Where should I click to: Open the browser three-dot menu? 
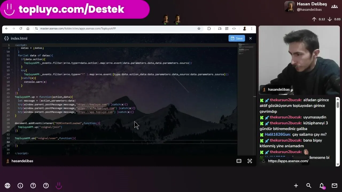[x=252, y=29]
